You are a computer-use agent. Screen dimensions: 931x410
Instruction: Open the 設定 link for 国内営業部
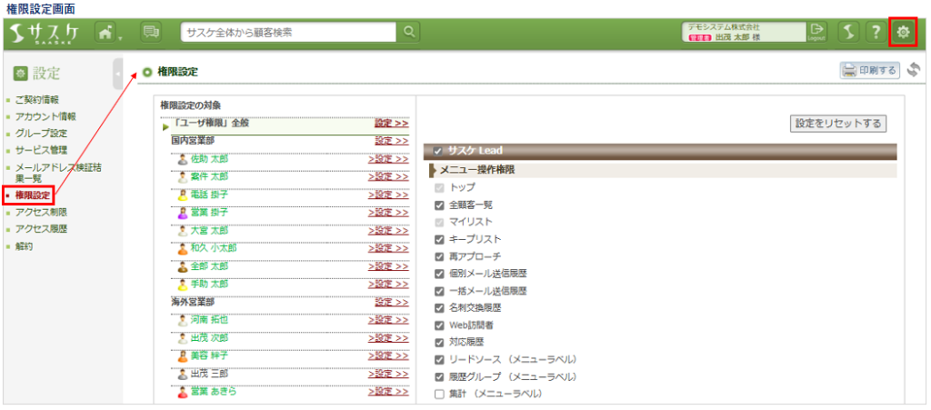pos(391,141)
